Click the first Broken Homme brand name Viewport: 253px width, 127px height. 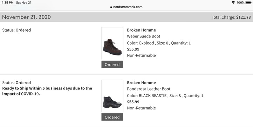(x=141, y=30)
